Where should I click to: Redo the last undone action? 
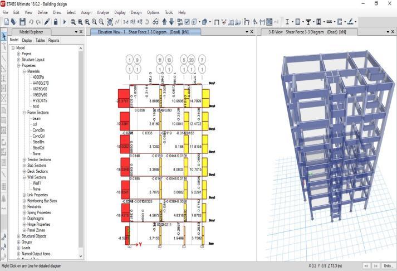click(38, 22)
